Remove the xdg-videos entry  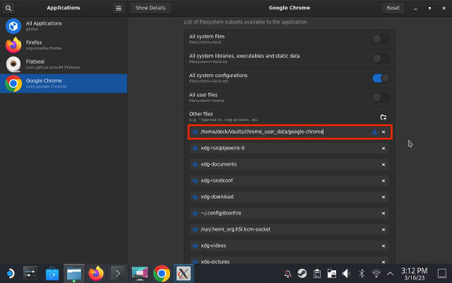tap(383, 246)
